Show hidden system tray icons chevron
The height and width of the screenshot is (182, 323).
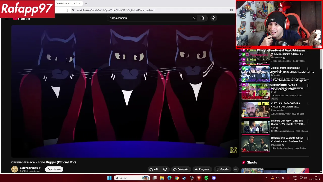pyautogui.click(x=267, y=178)
